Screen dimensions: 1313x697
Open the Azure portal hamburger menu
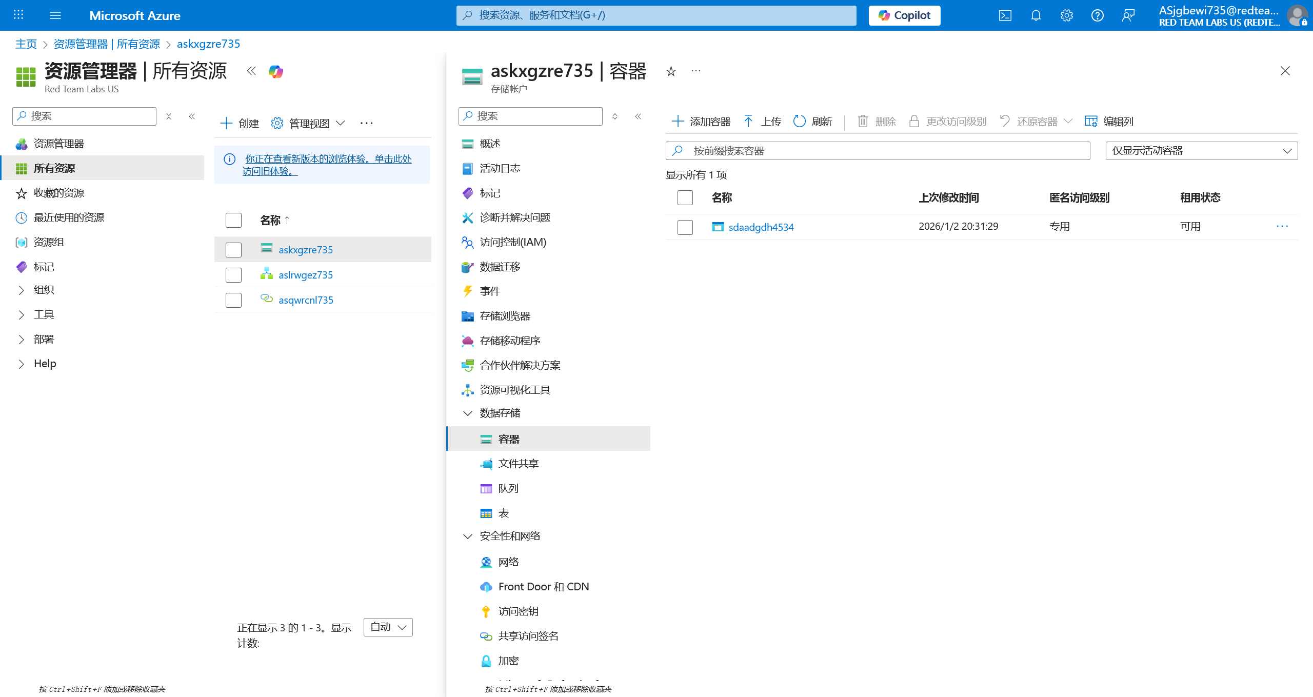(x=55, y=15)
